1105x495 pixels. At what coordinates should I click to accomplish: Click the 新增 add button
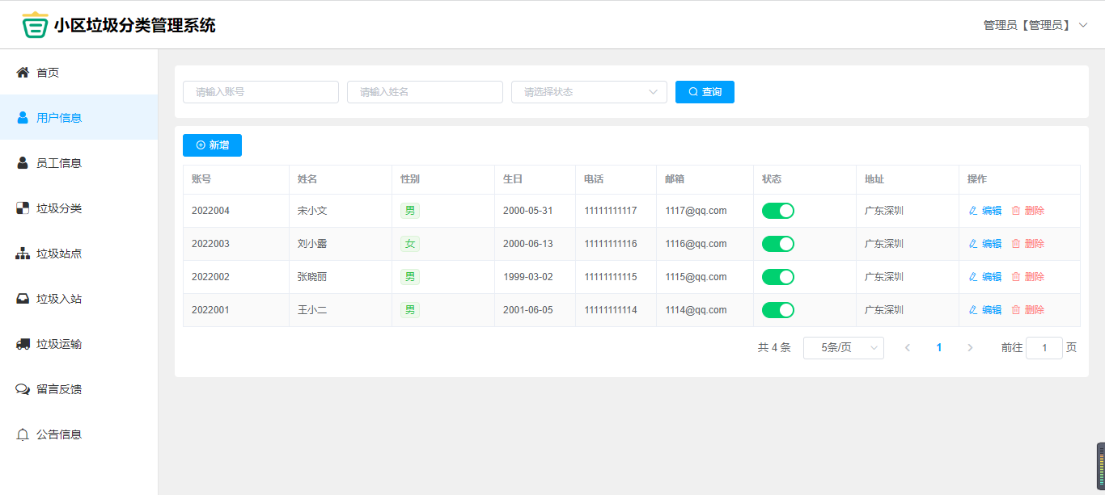pos(212,145)
